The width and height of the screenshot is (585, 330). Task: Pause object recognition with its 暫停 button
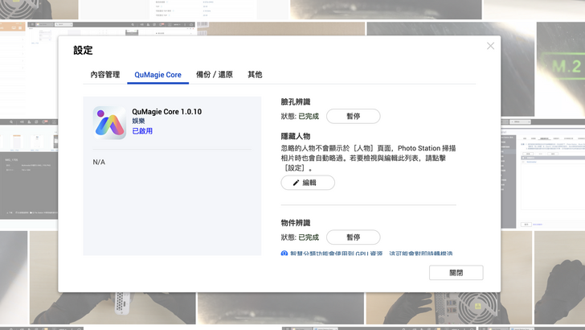tap(353, 237)
